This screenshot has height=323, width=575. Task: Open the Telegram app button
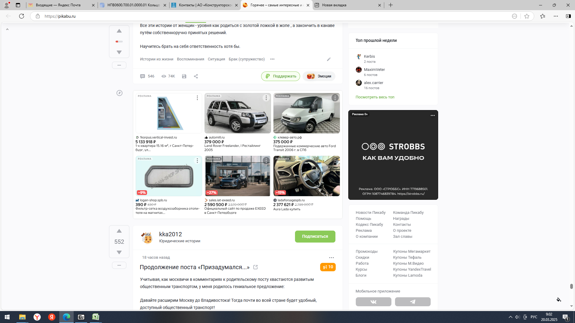pyautogui.click(x=412, y=302)
